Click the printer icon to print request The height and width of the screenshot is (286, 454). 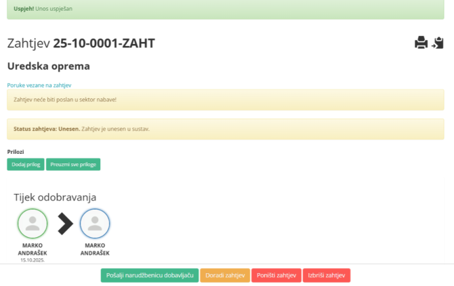point(421,43)
